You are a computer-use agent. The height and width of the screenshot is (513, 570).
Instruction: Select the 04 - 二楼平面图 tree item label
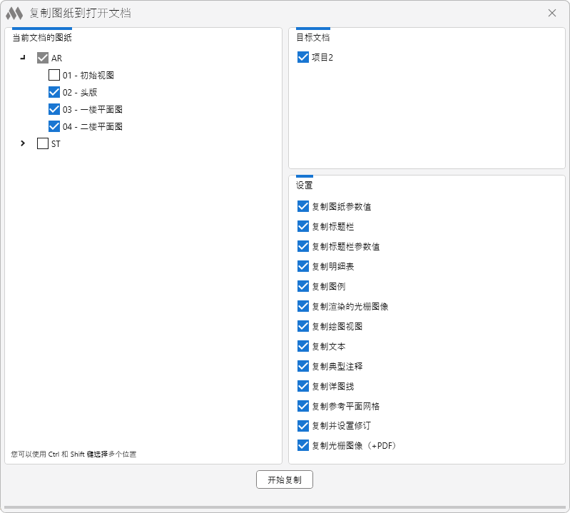click(x=93, y=126)
